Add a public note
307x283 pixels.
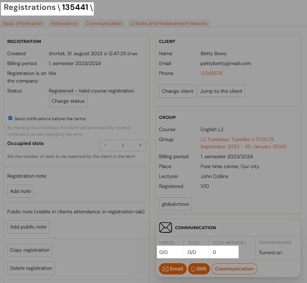[x=28, y=227]
